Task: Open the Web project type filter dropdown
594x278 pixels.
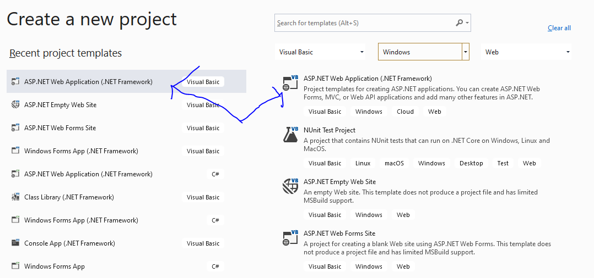Action: (526, 52)
